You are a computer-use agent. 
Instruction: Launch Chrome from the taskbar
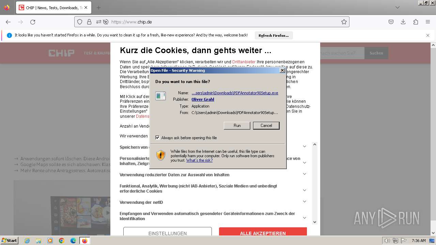tap(62, 241)
